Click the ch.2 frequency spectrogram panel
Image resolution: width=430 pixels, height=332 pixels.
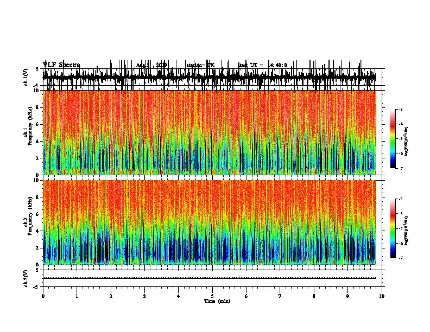click(x=209, y=222)
